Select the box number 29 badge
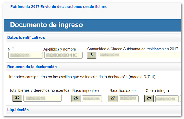The height and width of the screenshot is (119, 184). [149, 98]
